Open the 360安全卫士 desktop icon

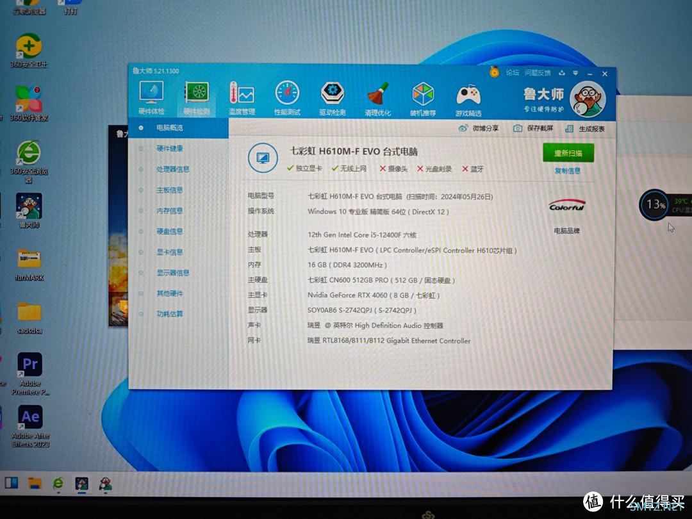click(x=29, y=51)
